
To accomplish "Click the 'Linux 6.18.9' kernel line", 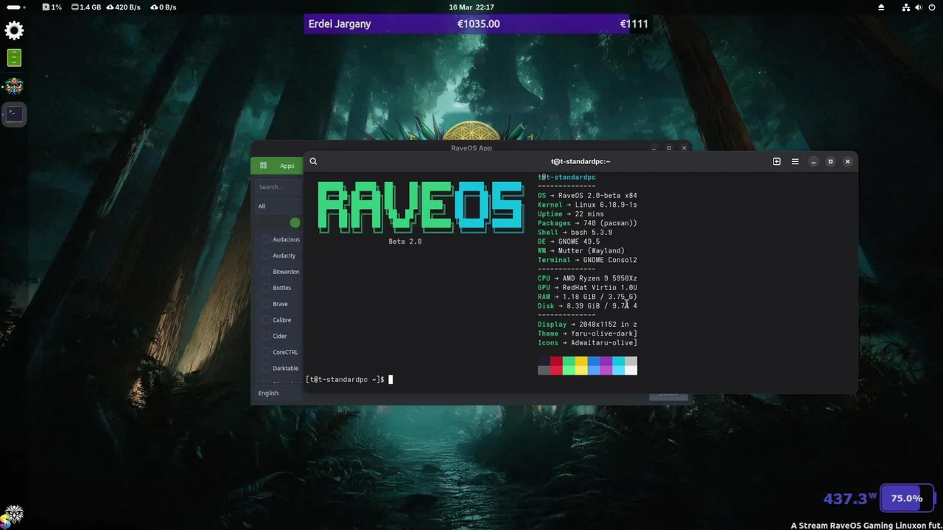I will click(x=587, y=205).
